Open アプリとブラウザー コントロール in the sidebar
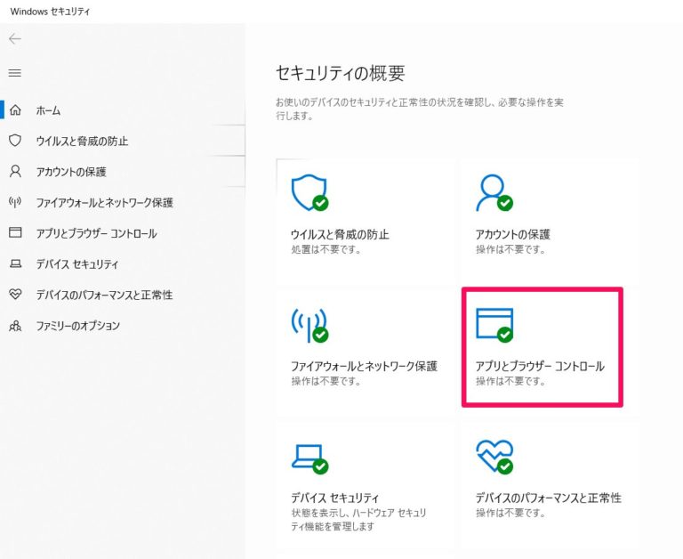Image resolution: width=683 pixels, height=559 pixels. 96,233
